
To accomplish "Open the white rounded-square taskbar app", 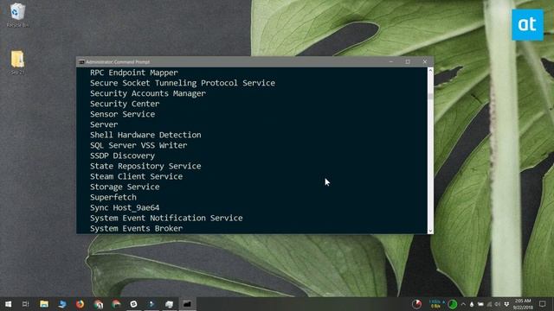I will pyautogui.click(x=133, y=304).
